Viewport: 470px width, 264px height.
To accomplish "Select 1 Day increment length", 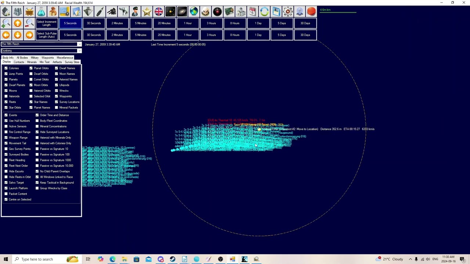I will [x=258, y=23].
